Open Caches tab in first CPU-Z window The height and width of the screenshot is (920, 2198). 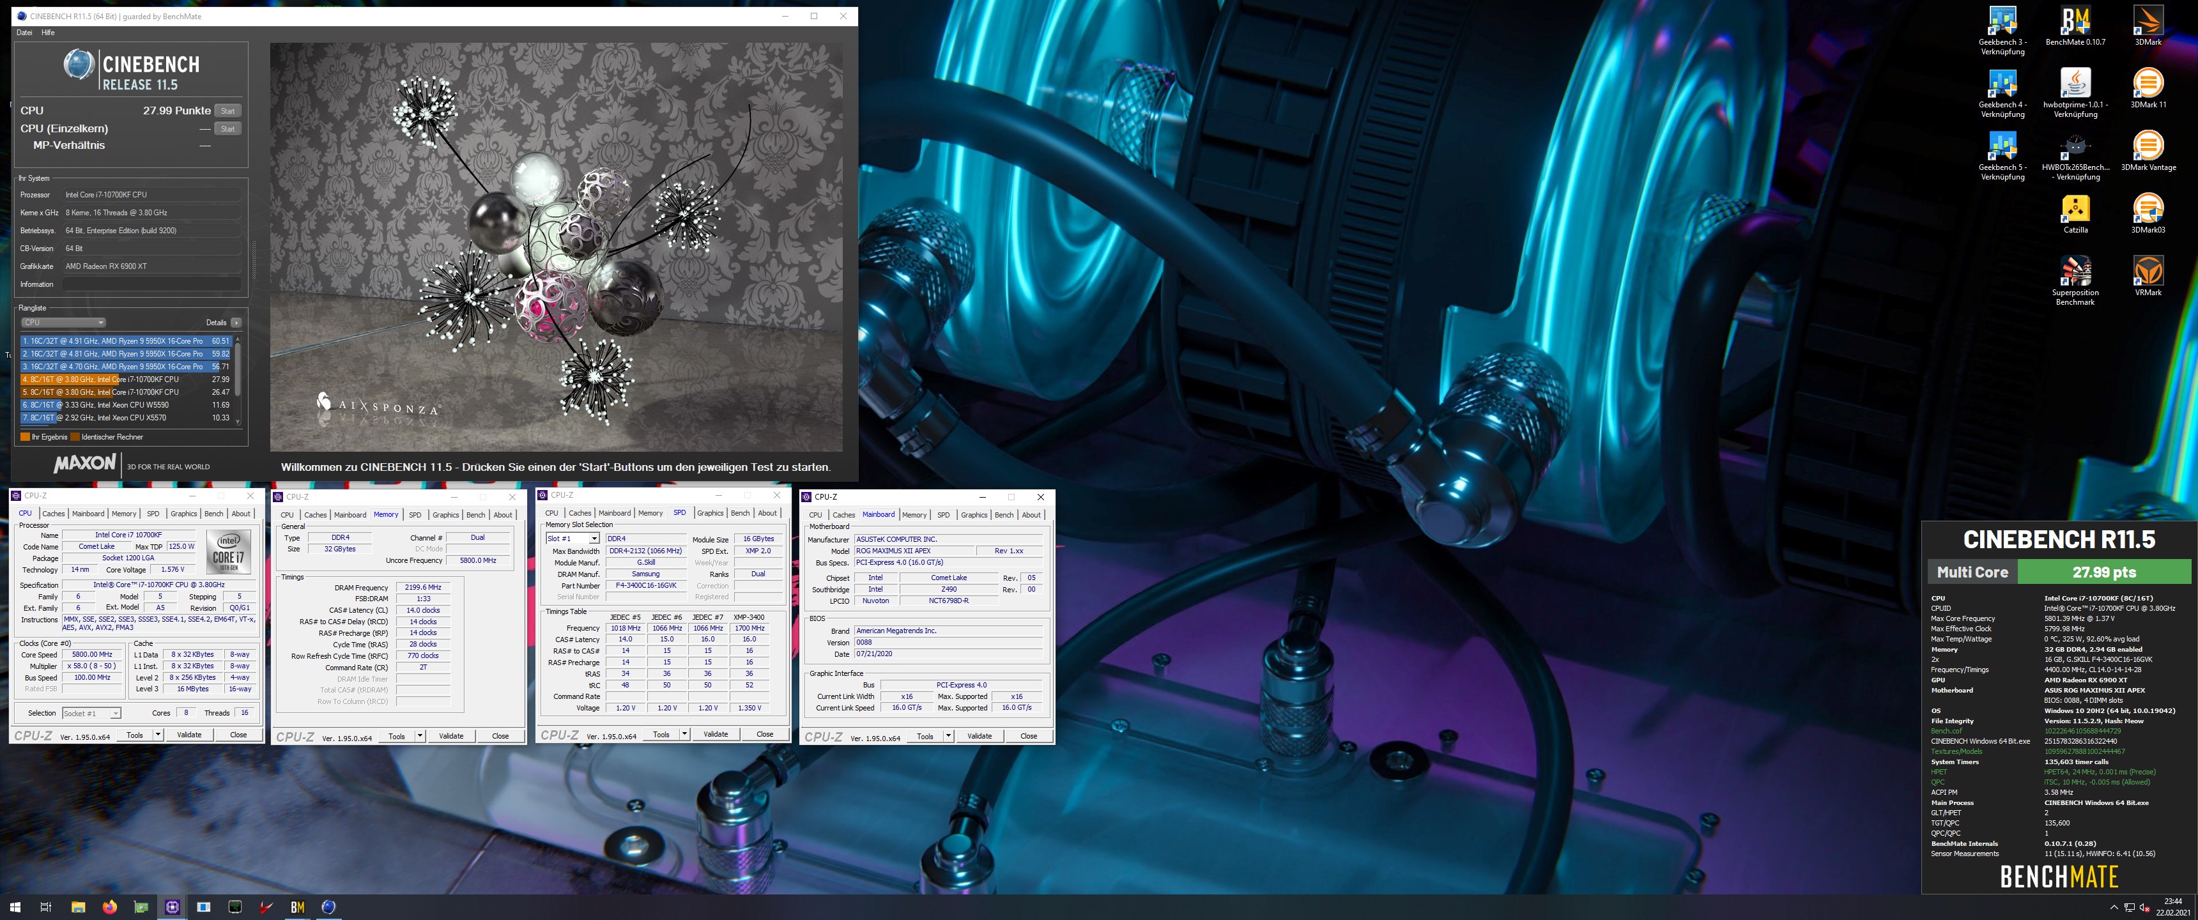[x=54, y=514]
